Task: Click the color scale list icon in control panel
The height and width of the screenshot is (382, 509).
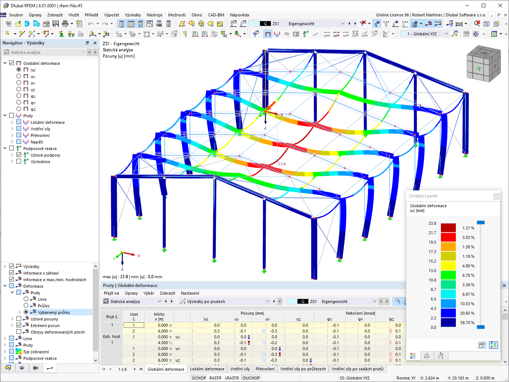Action: (x=413, y=356)
